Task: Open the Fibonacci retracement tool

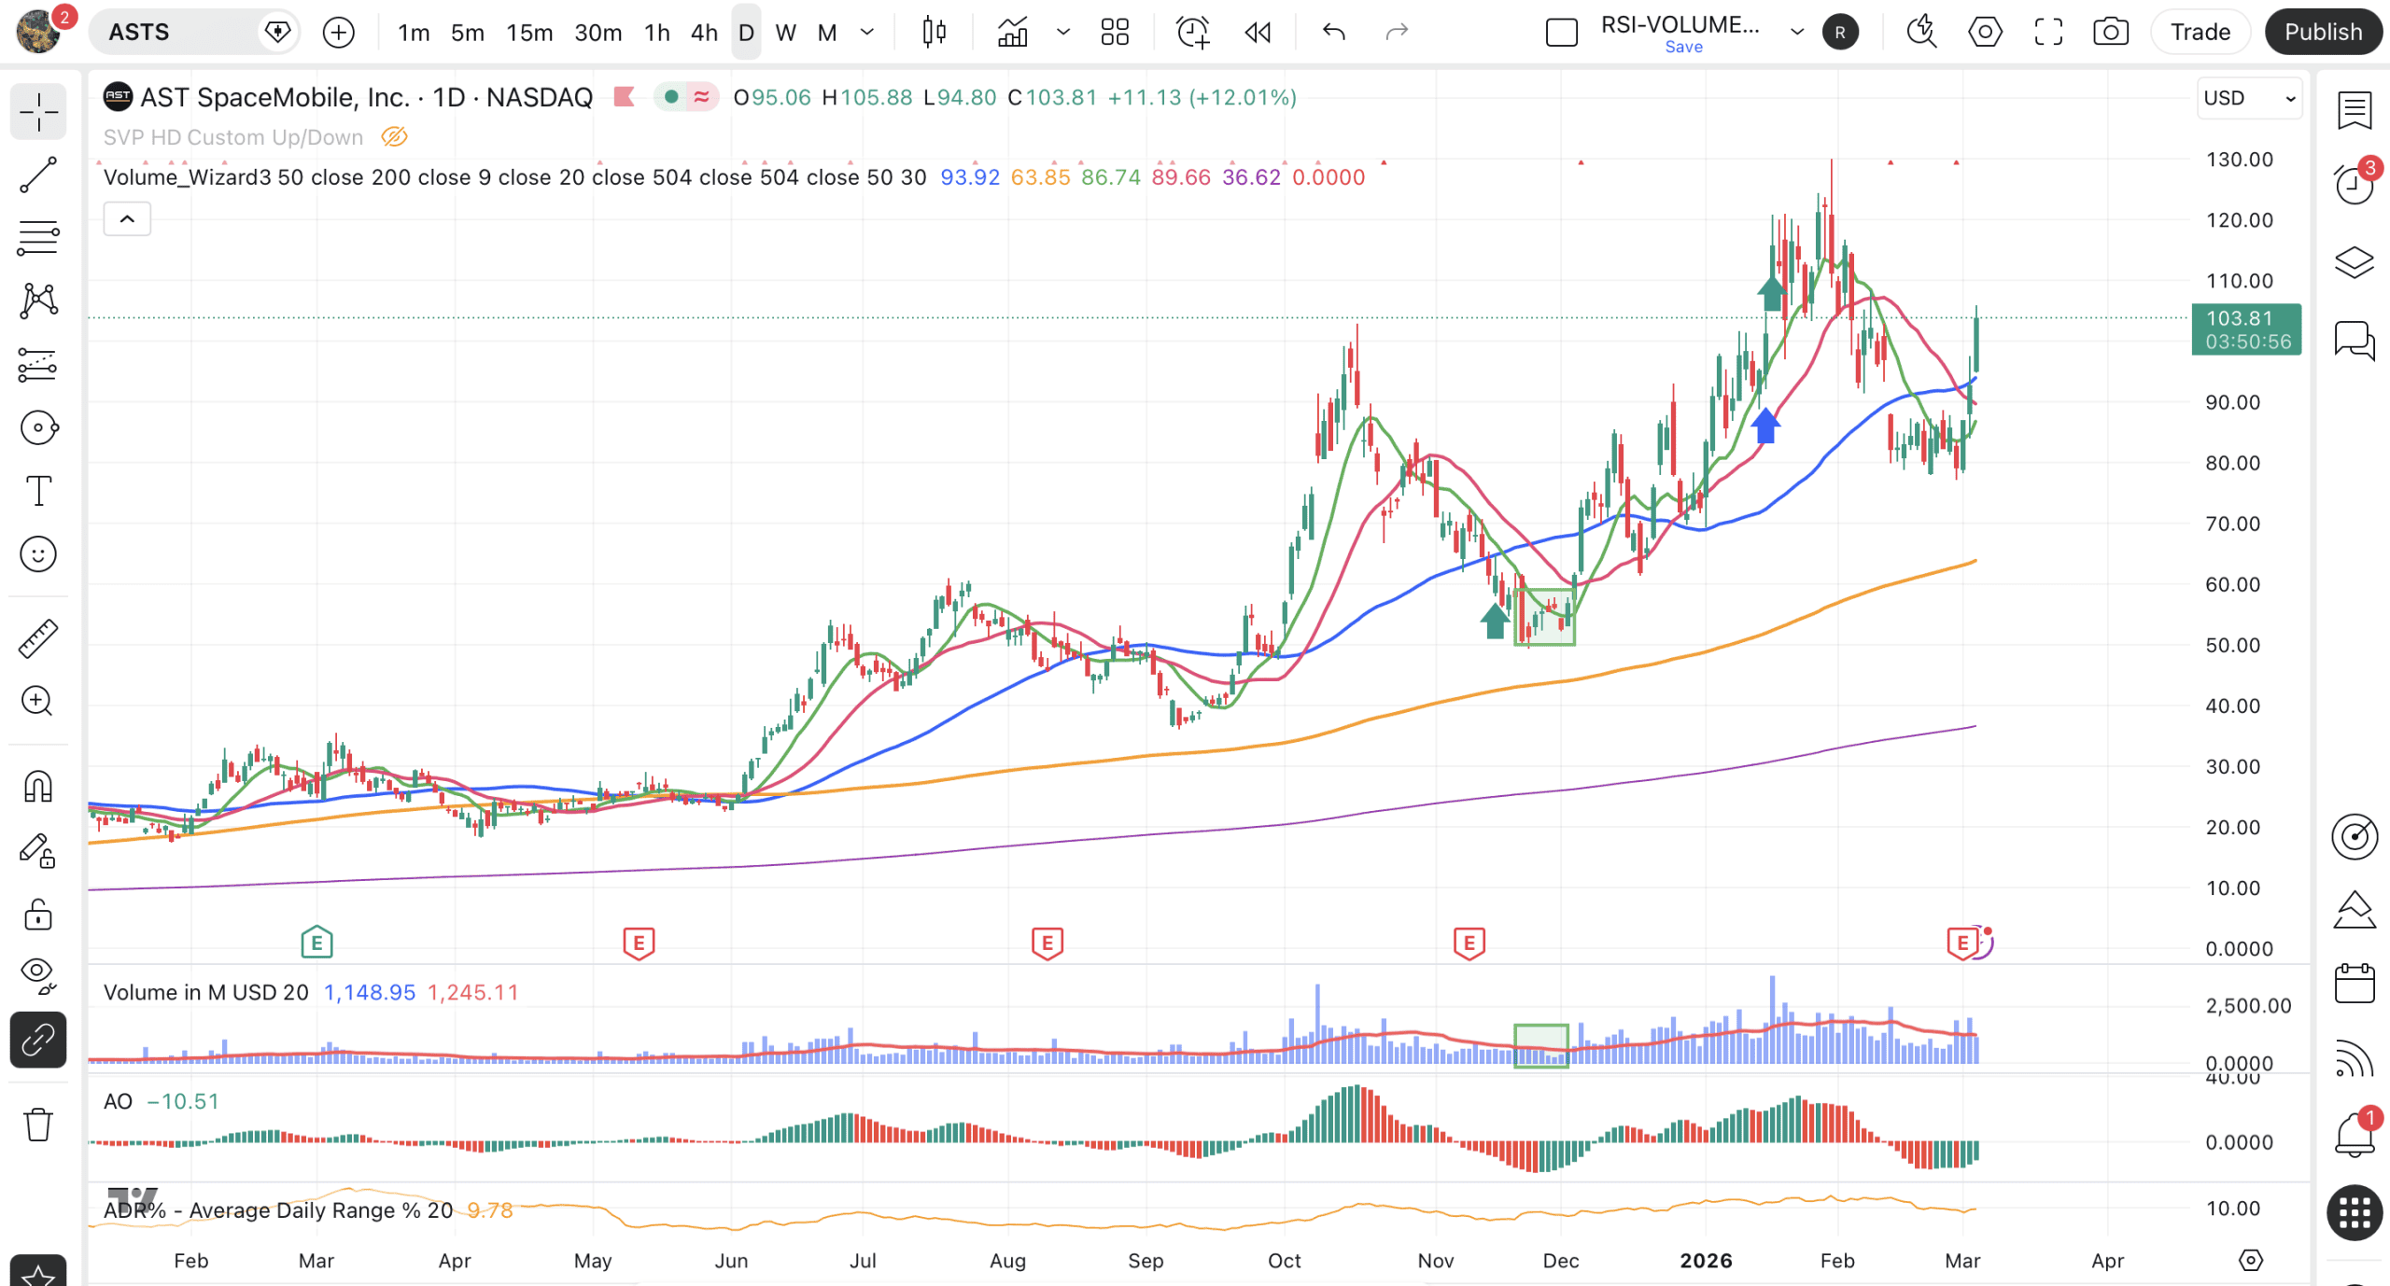Action: (38, 238)
